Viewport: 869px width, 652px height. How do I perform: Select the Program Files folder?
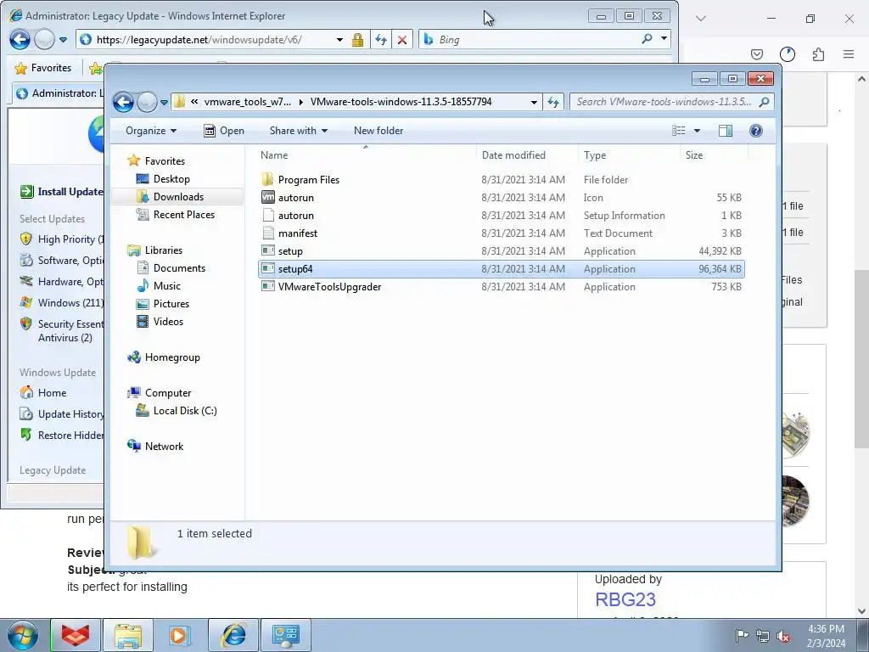click(502, 180)
